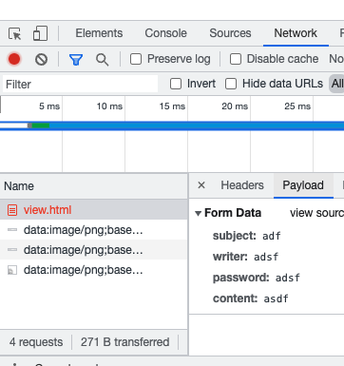Open the Console tab
The height and width of the screenshot is (366, 344).
point(165,33)
